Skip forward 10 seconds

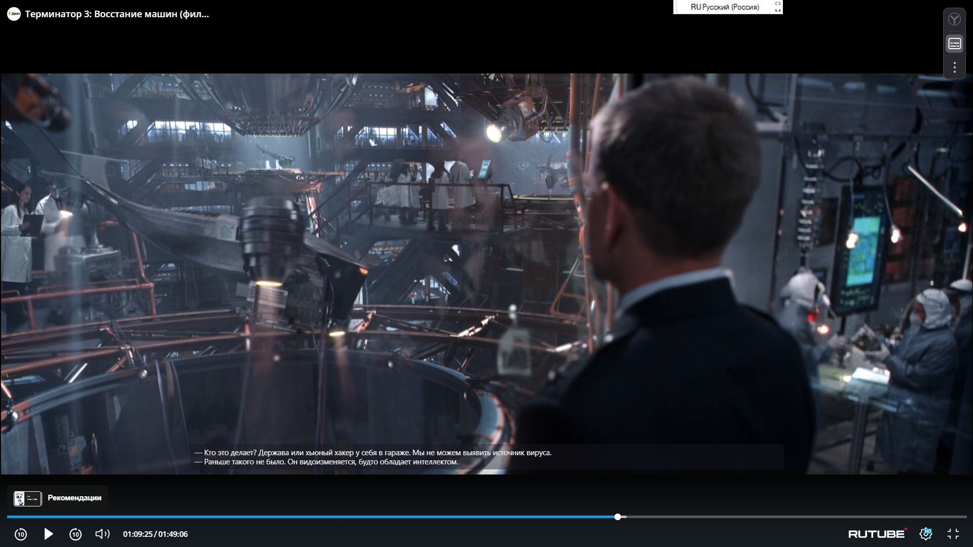pyautogui.click(x=76, y=534)
